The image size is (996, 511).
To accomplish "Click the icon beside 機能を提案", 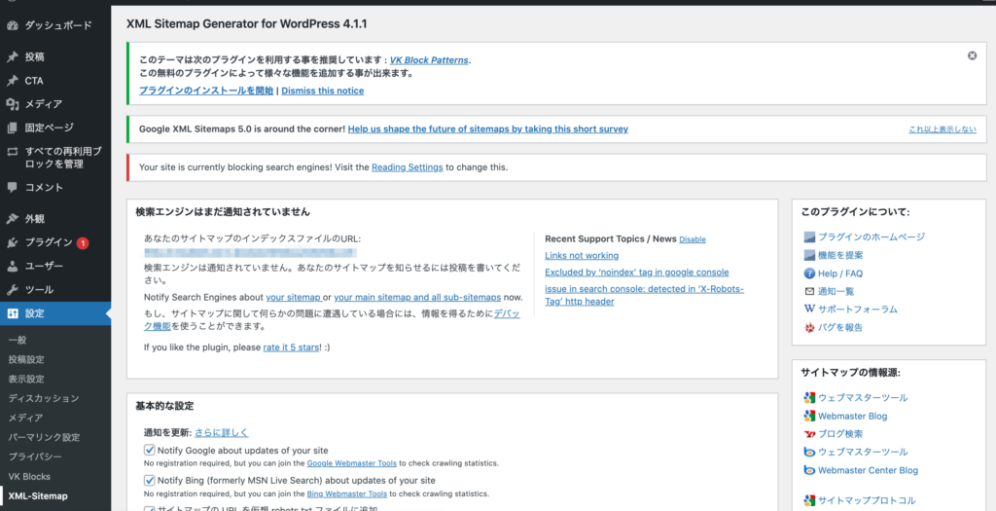I will (x=809, y=255).
